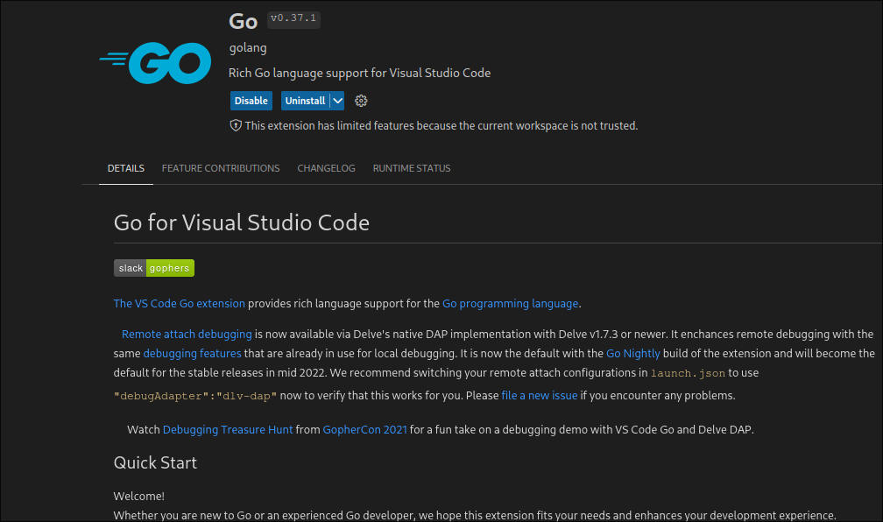Switch to the Details tab
883x522 pixels.
tap(126, 168)
